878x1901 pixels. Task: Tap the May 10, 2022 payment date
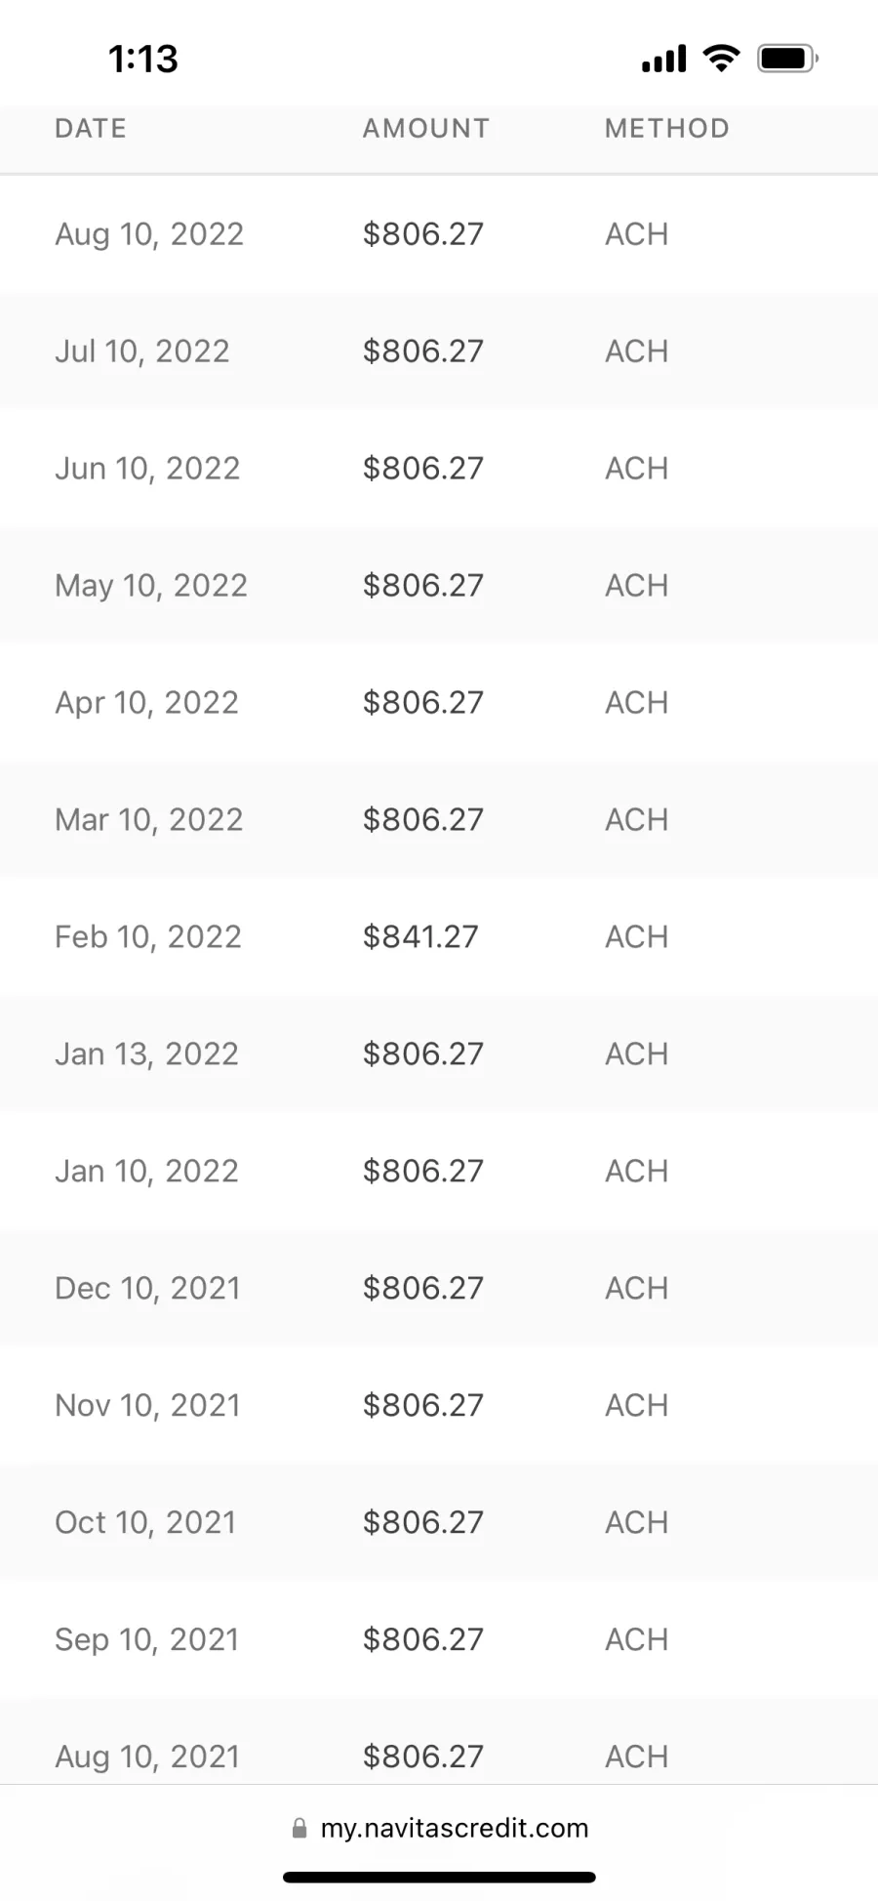[x=151, y=586]
